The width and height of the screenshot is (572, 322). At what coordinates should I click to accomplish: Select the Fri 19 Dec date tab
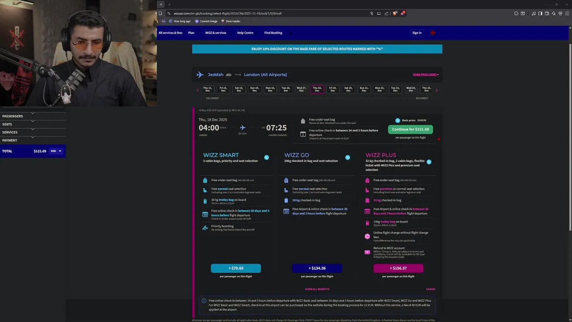(332, 89)
